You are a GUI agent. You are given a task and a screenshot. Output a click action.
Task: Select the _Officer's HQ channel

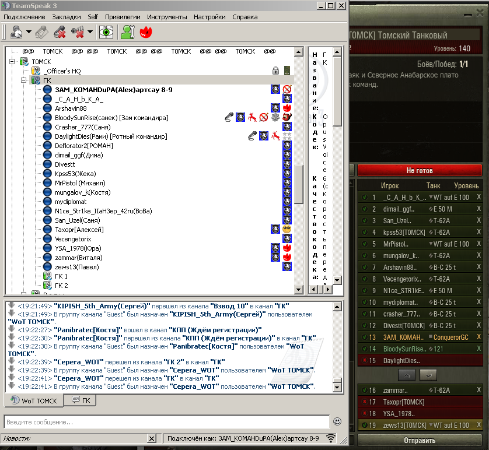coord(62,71)
